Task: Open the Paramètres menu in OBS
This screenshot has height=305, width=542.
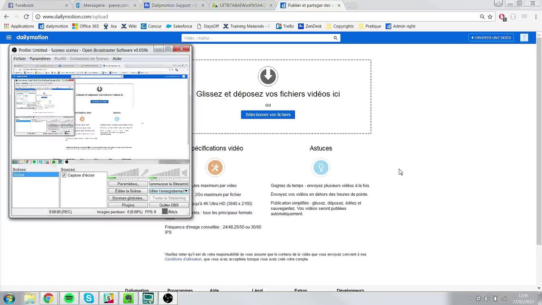Action: (40, 59)
